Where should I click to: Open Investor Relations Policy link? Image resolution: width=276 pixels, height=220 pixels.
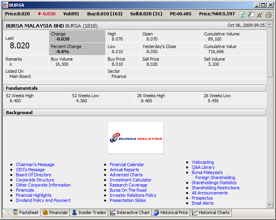[133, 195]
